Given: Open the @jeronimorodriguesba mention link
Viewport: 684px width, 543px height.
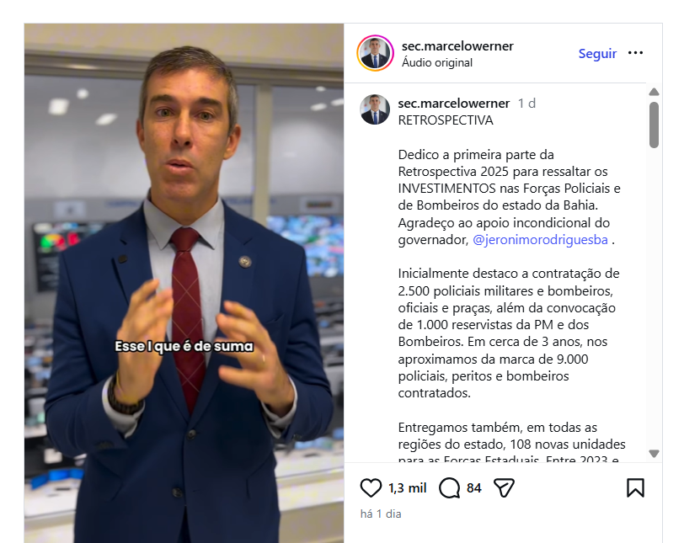Looking at the screenshot, I should click(540, 240).
